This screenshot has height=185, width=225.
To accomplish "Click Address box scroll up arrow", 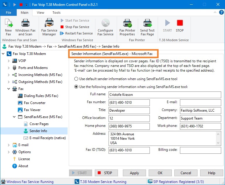I will click(218, 134).
